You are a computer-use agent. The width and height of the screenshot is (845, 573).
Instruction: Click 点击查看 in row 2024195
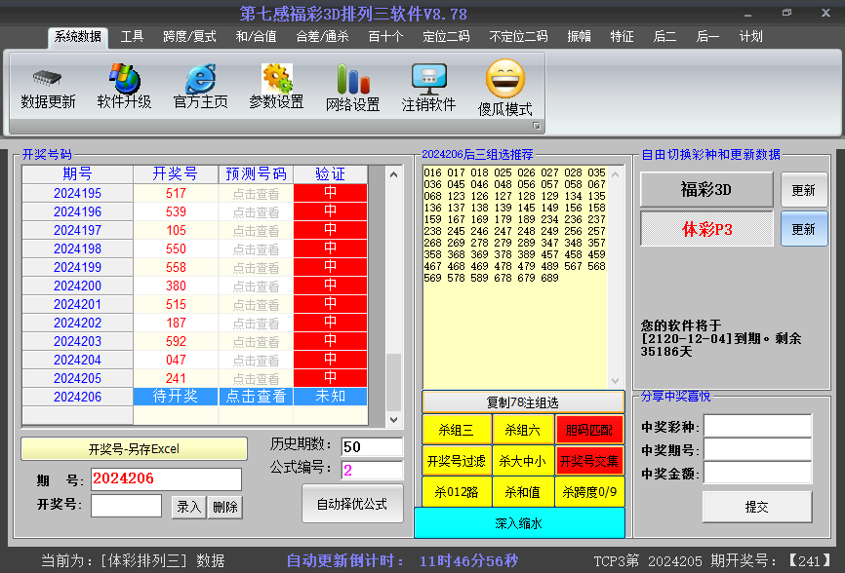[256, 194]
